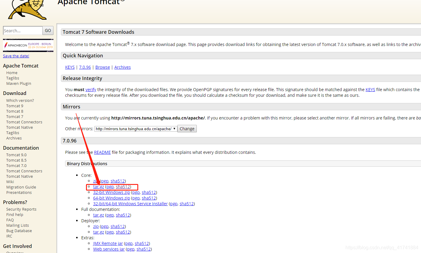Open Migration Guide link

coord(21,187)
